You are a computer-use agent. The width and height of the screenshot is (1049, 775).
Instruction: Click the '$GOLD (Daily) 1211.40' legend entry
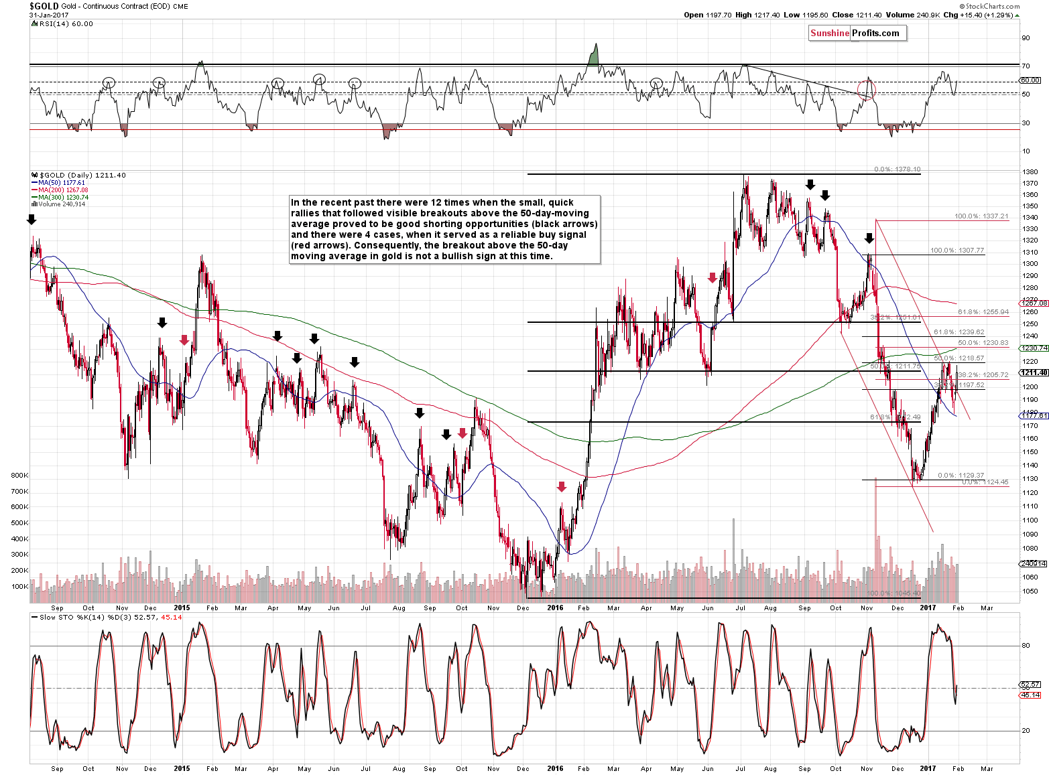[x=82, y=175]
